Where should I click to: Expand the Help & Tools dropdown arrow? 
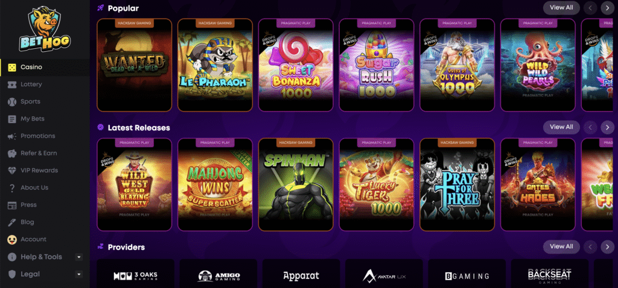click(79, 257)
